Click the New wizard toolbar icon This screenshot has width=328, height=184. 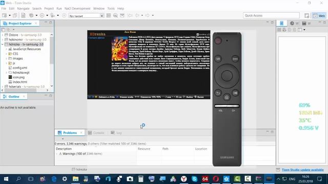pos(4,15)
